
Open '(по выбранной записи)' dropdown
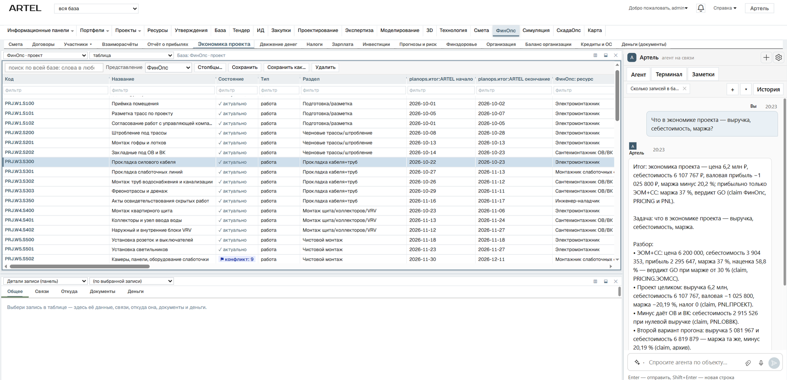tap(132, 282)
